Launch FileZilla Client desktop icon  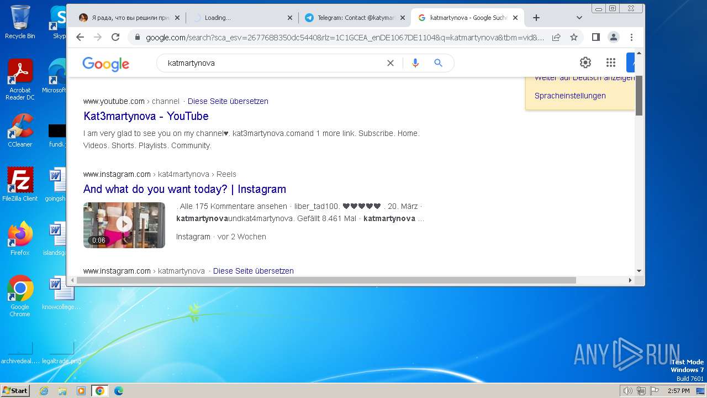point(20,184)
